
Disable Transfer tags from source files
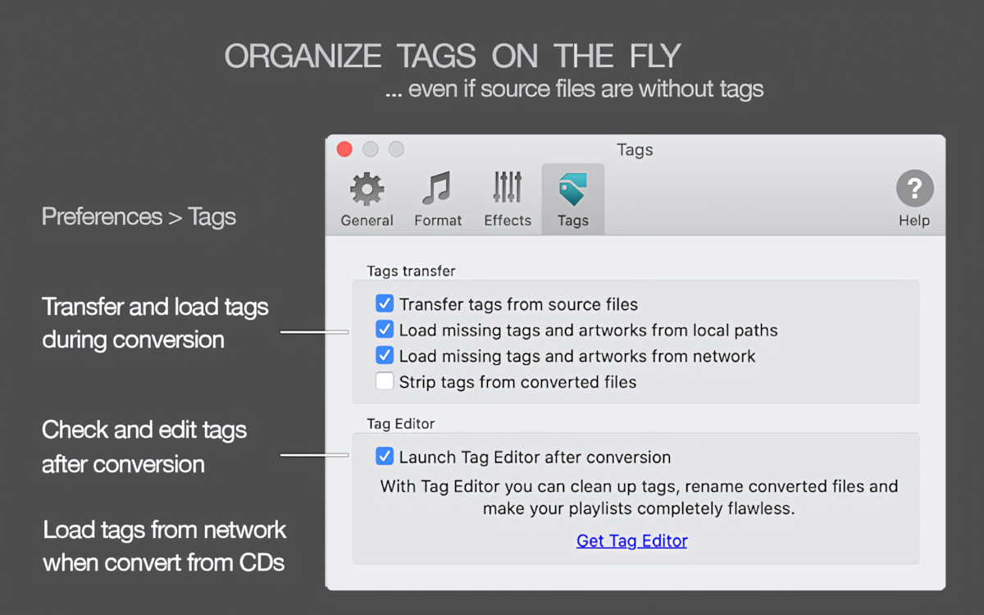(x=385, y=303)
